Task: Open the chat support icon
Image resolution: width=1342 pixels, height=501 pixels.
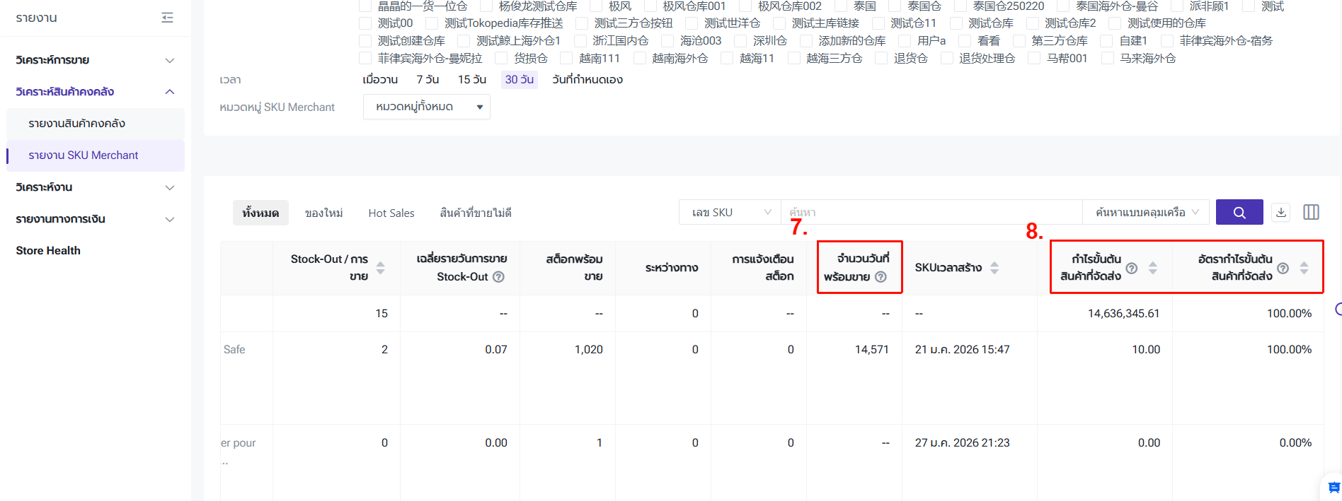Action: [x=1334, y=488]
